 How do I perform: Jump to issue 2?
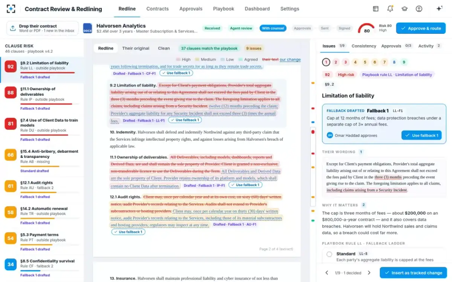click(x=336, y=62)
